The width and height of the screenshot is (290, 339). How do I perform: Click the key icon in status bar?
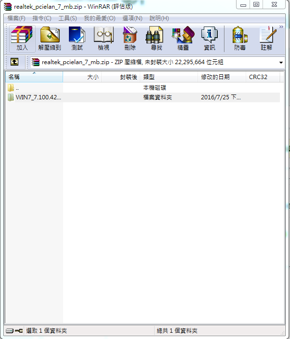(19, 331)
